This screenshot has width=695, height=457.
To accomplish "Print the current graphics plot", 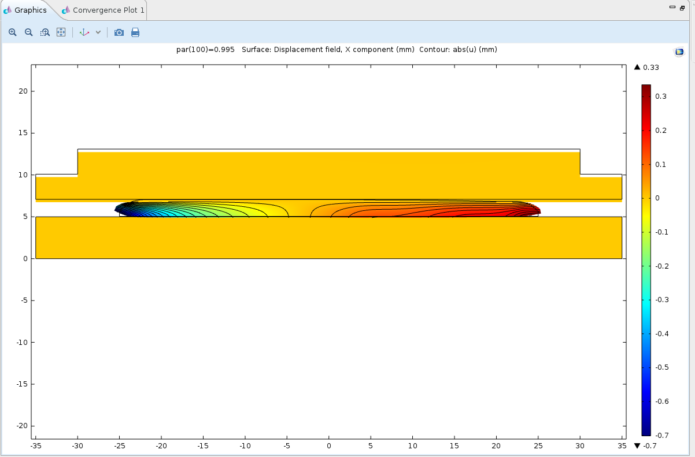I will [135, 32].
